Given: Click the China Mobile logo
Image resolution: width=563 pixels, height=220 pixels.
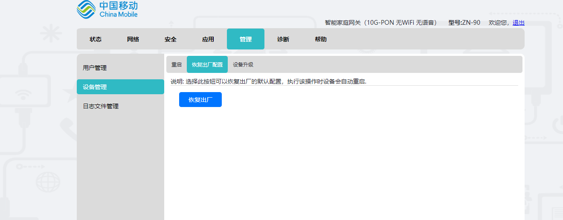Looking at the screenshot, I should point(107,9).
